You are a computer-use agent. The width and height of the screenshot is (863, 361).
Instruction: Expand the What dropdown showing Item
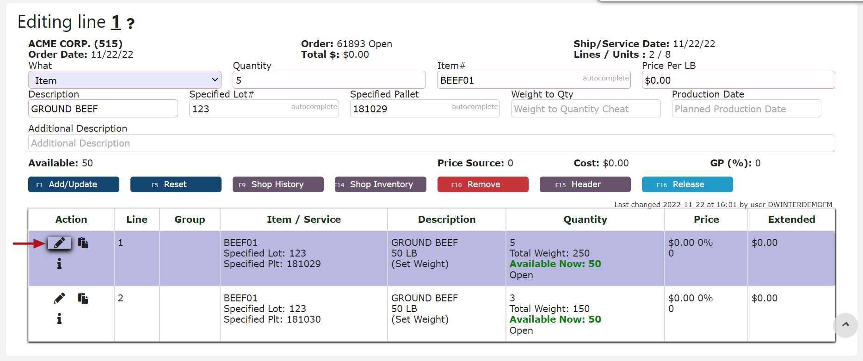(124, 80)
